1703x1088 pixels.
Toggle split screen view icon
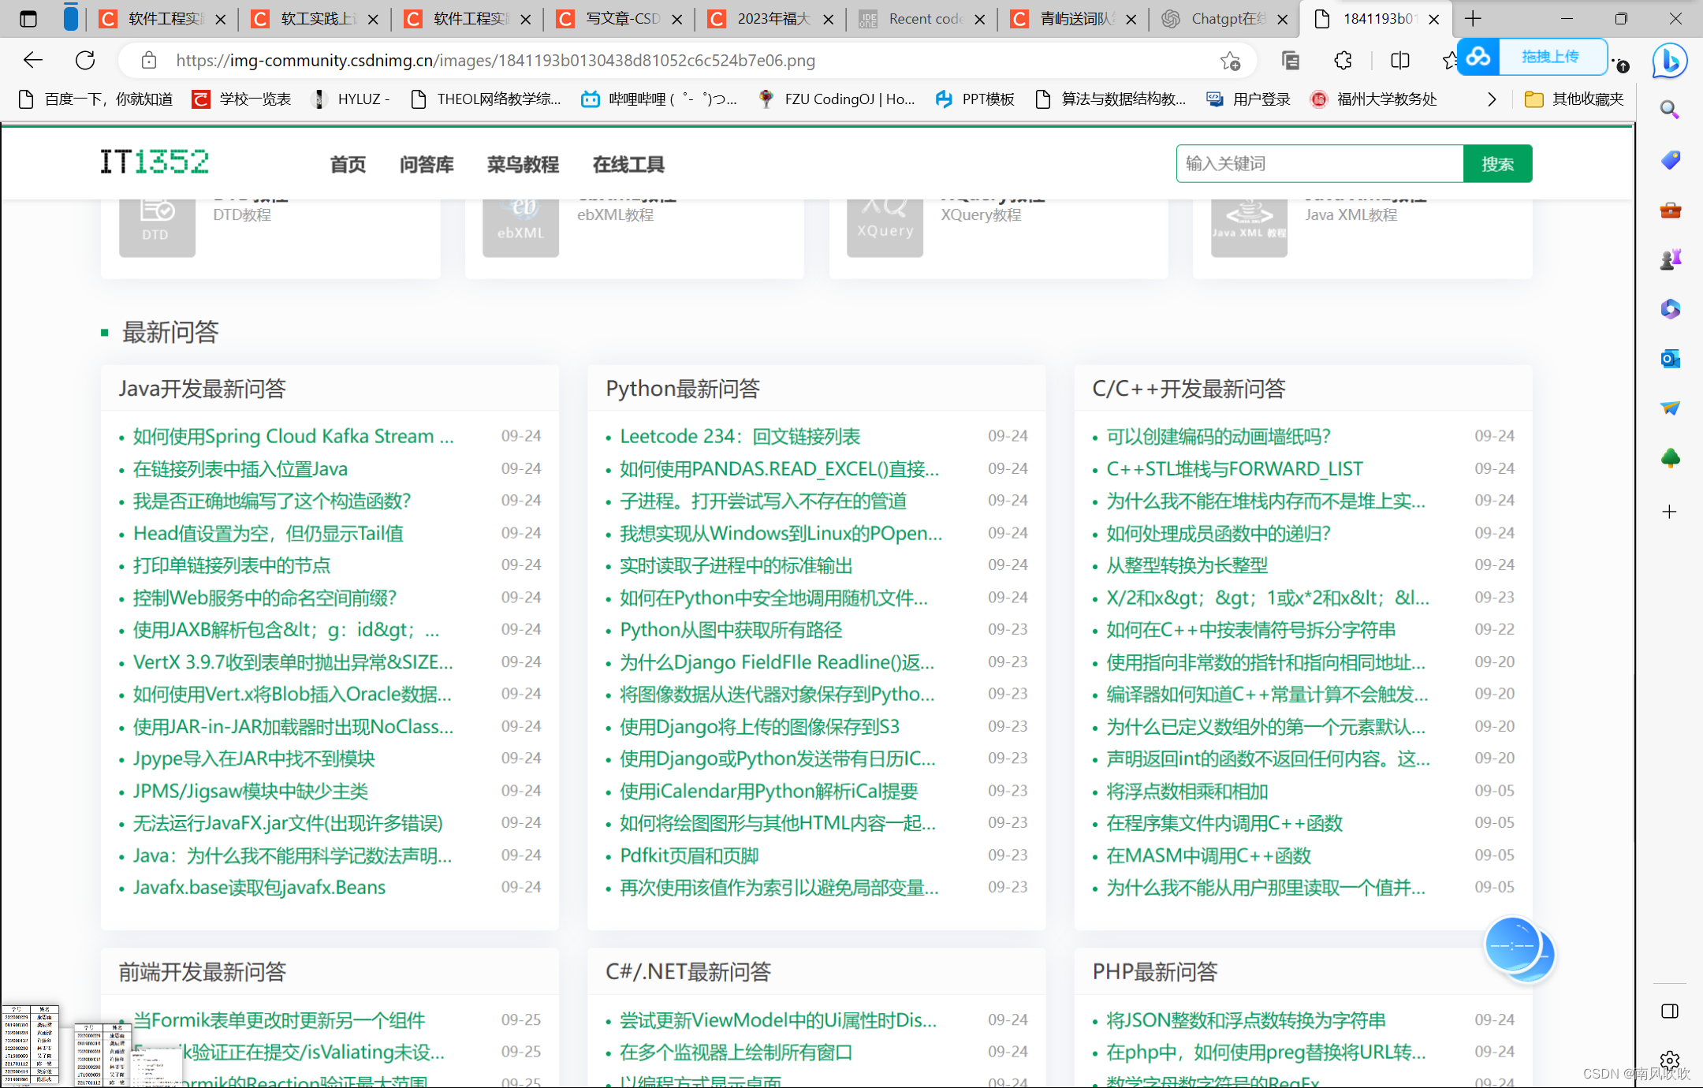click(x=1400, y=60)
